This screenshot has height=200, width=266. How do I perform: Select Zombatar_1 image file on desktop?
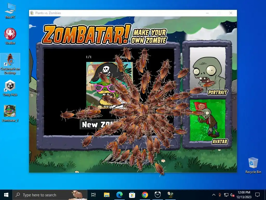pyautogui.click(x=10, y=114)
